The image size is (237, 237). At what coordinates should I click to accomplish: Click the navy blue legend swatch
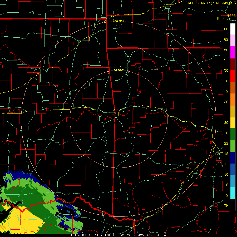click(233, 158)
